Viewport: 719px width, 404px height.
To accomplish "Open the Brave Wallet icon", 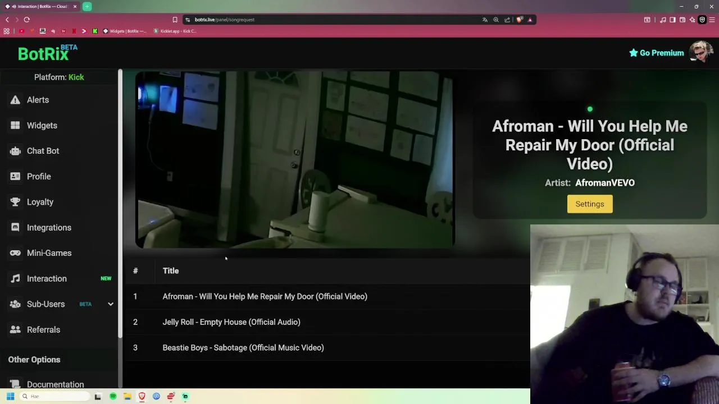I will click(x=682, y=20).
